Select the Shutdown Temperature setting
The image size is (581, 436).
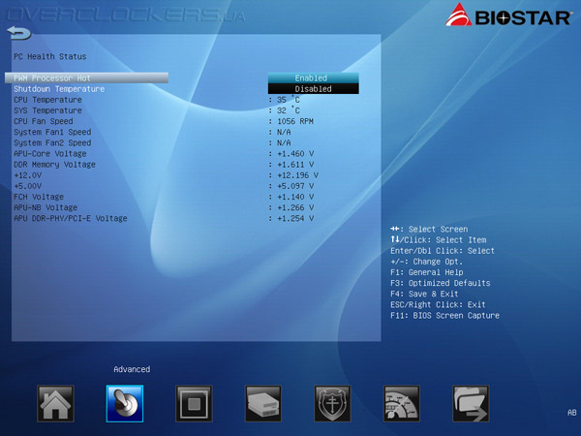[x=59, y=89]
